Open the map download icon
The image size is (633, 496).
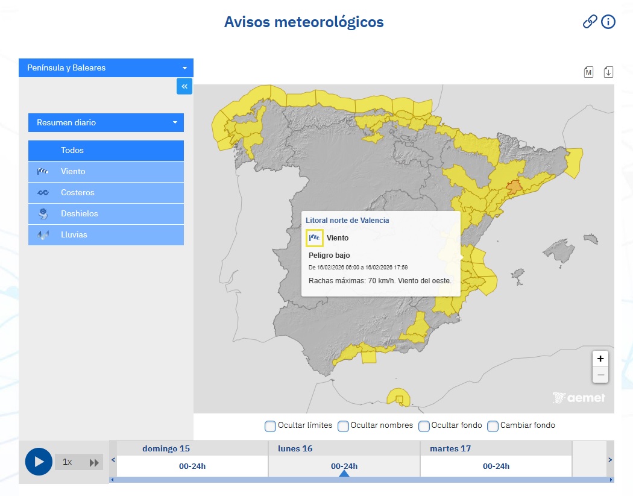pos(608,71)
